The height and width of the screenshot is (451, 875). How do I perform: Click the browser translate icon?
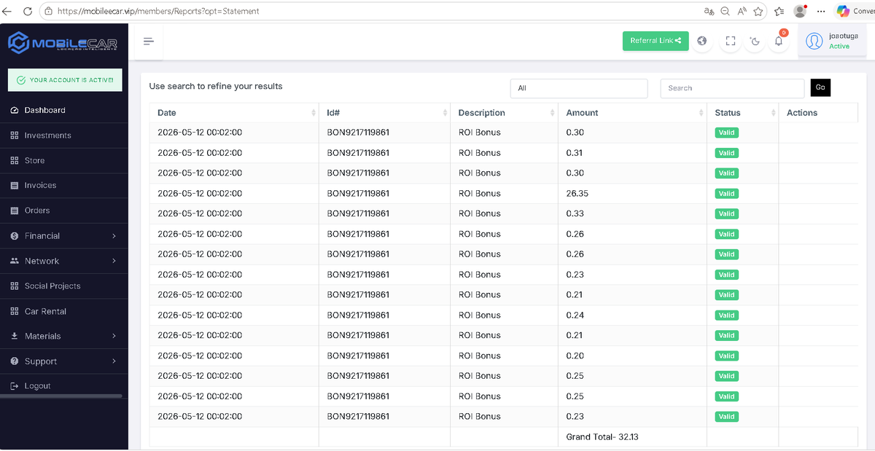pos(709,11)
